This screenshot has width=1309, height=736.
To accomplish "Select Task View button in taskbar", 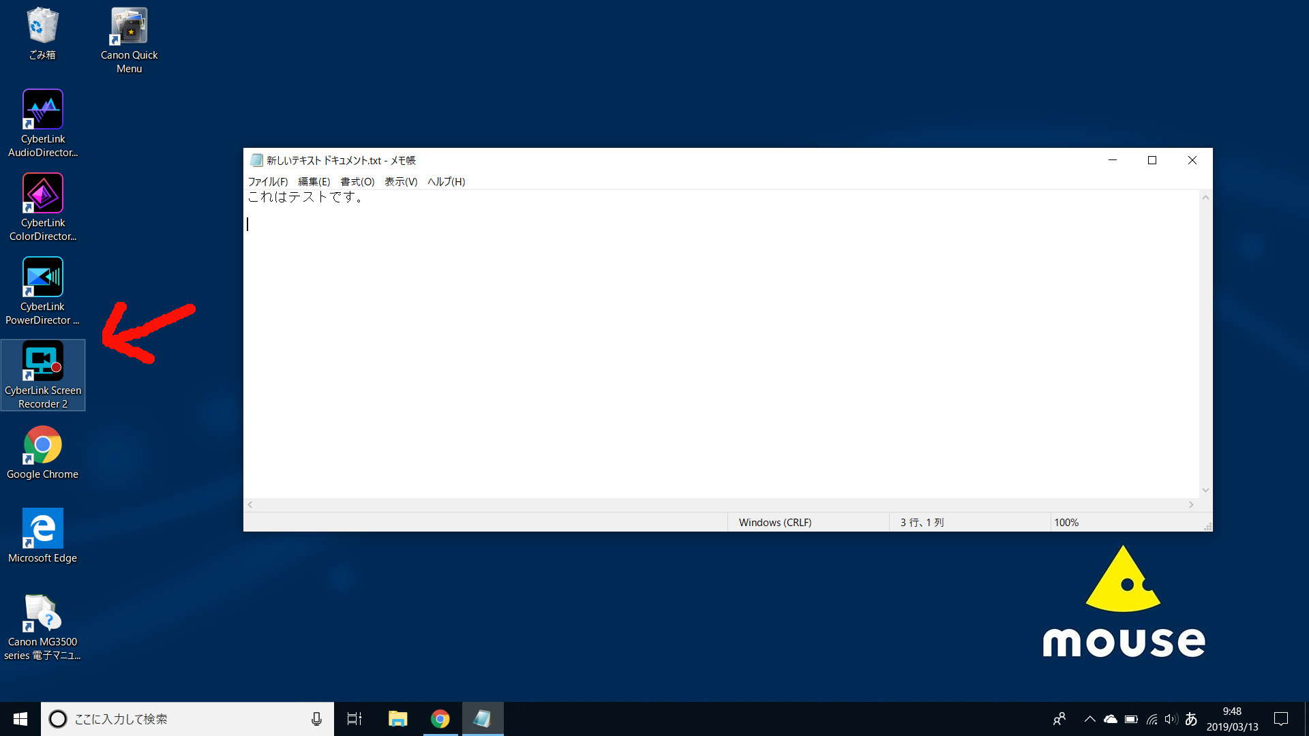I will (355, 718).
